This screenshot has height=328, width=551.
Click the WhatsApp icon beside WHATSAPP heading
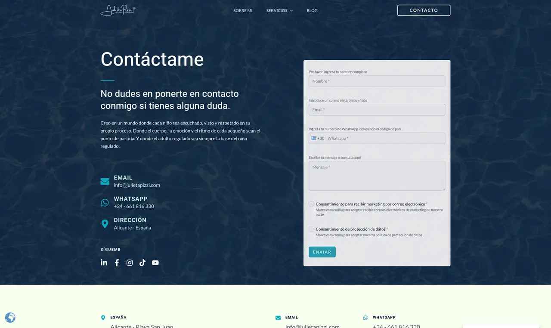(x=105, y=202)
